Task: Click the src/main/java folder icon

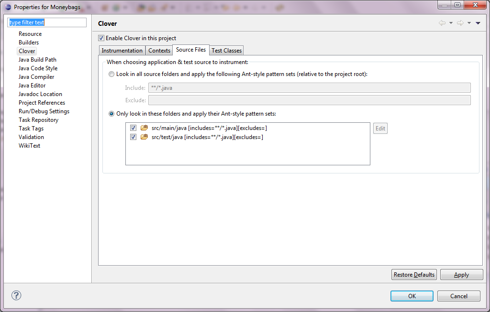Action: (x=144, y=128)
